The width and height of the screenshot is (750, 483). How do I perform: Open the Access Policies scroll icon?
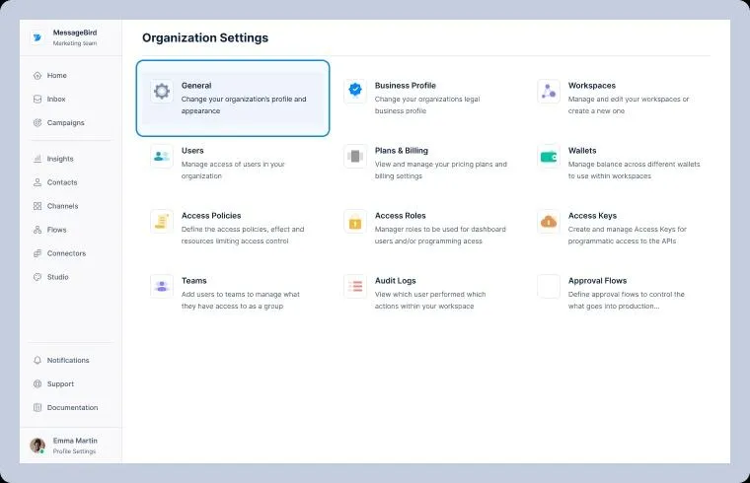(x=162, y=221)
